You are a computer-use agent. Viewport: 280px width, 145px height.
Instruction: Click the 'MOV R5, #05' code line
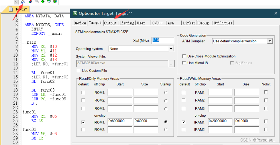click(x=44, y=116)
